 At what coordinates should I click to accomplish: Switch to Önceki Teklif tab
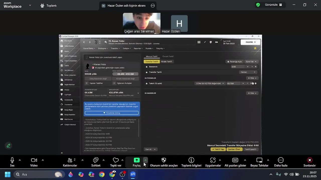(168, 56)
